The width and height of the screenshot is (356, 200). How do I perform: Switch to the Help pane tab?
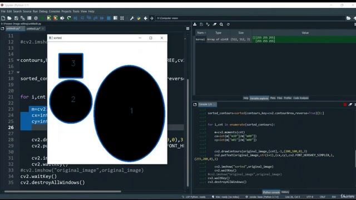click(246, 98)
